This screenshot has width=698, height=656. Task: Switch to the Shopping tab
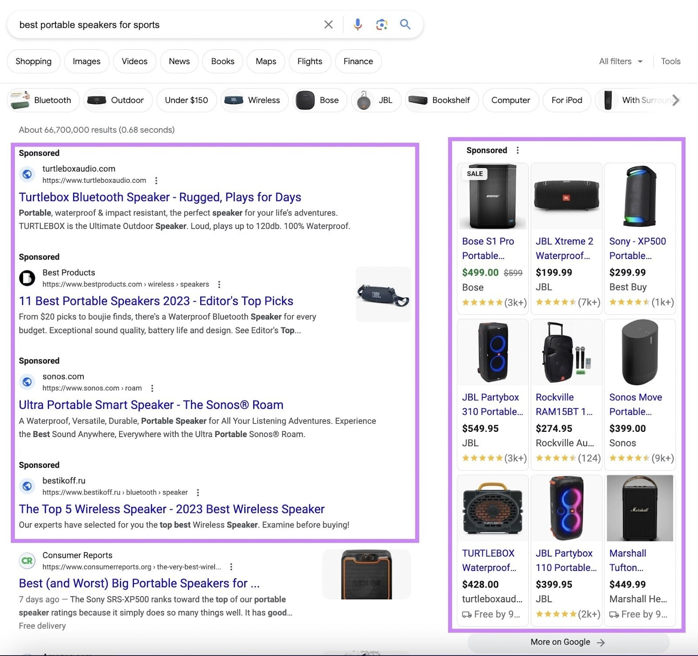coord(34,61)
